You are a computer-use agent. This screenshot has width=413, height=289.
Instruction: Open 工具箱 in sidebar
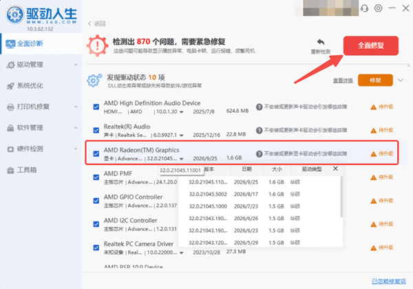pyautogui.click(x=41, y=170)
